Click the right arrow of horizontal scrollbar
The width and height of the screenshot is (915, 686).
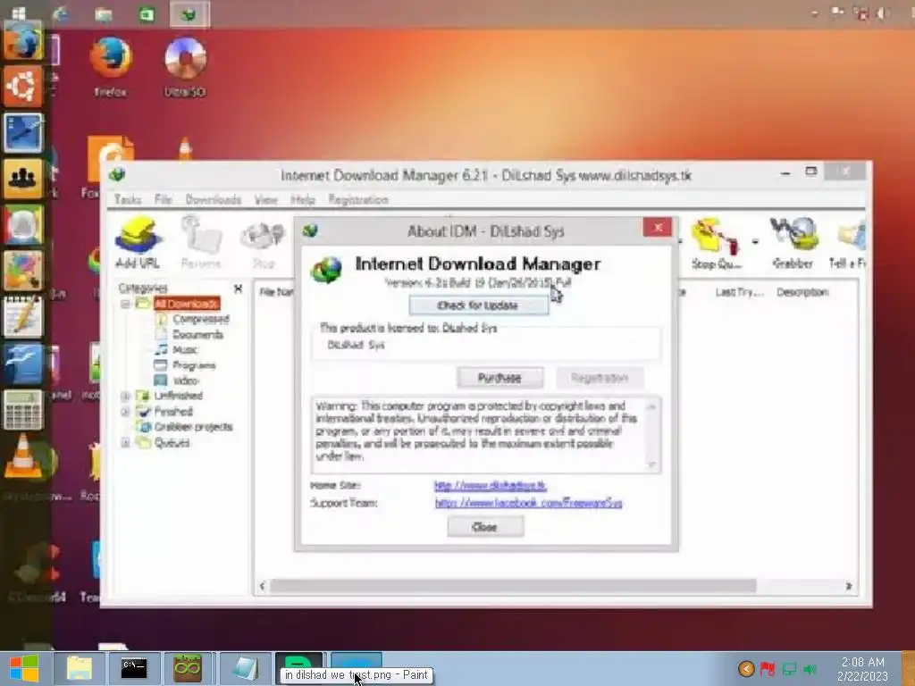click(849, 586)
